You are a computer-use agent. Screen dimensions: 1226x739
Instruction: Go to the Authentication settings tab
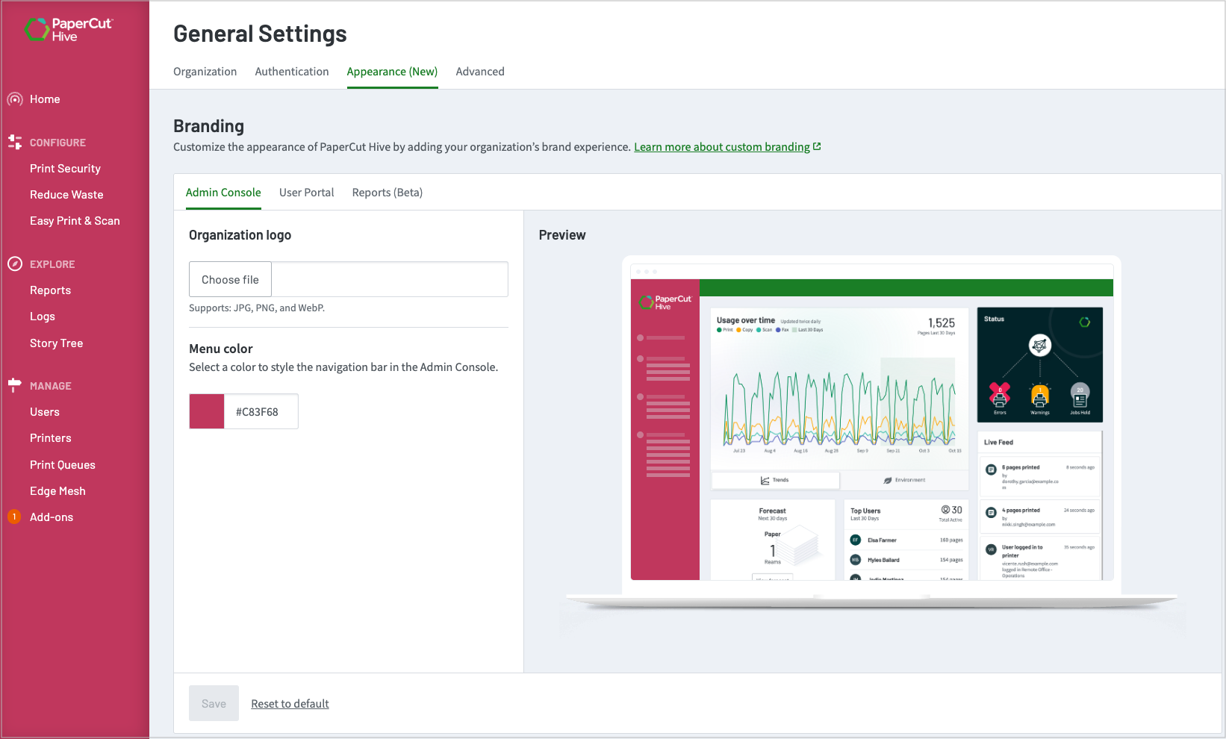coord(292,72)
